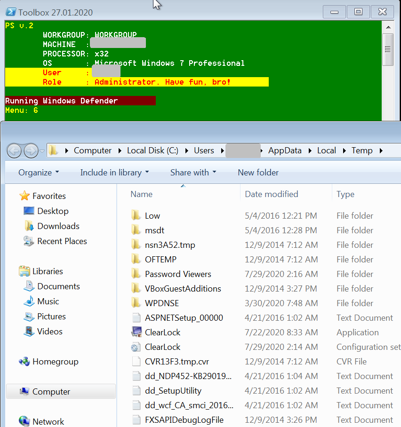
Task: Click the Forward navigation arrow in Explorer
Action: [31, 150]
